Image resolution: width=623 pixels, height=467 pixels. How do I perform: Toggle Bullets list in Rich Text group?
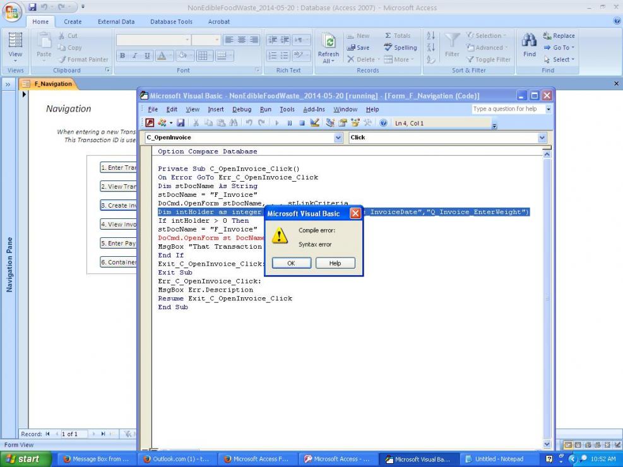(x=285, y=56)
